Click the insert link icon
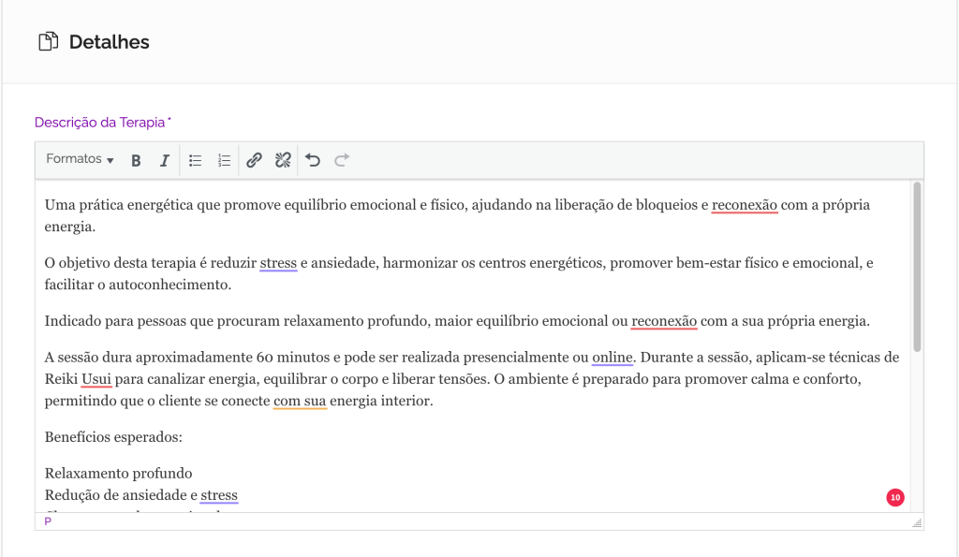This screenshot has height=557, width=959. point(254,160)
